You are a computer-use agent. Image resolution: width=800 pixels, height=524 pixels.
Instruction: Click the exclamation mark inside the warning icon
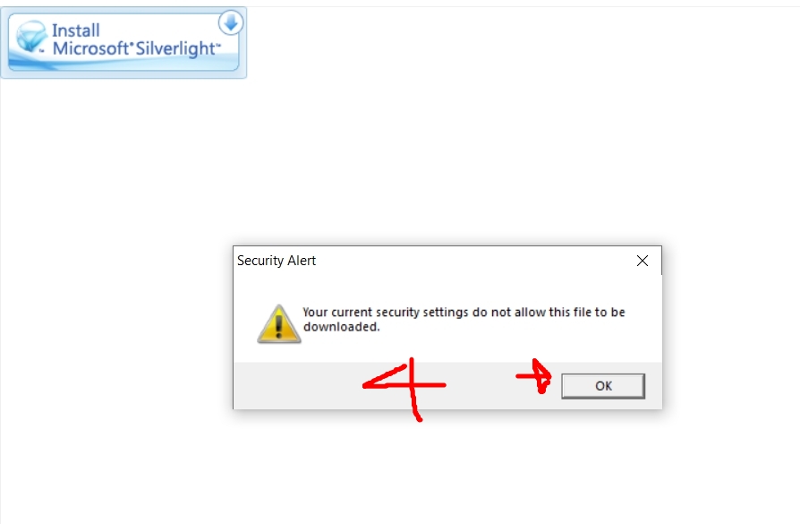pyautogui.click(x=278, y=327)
